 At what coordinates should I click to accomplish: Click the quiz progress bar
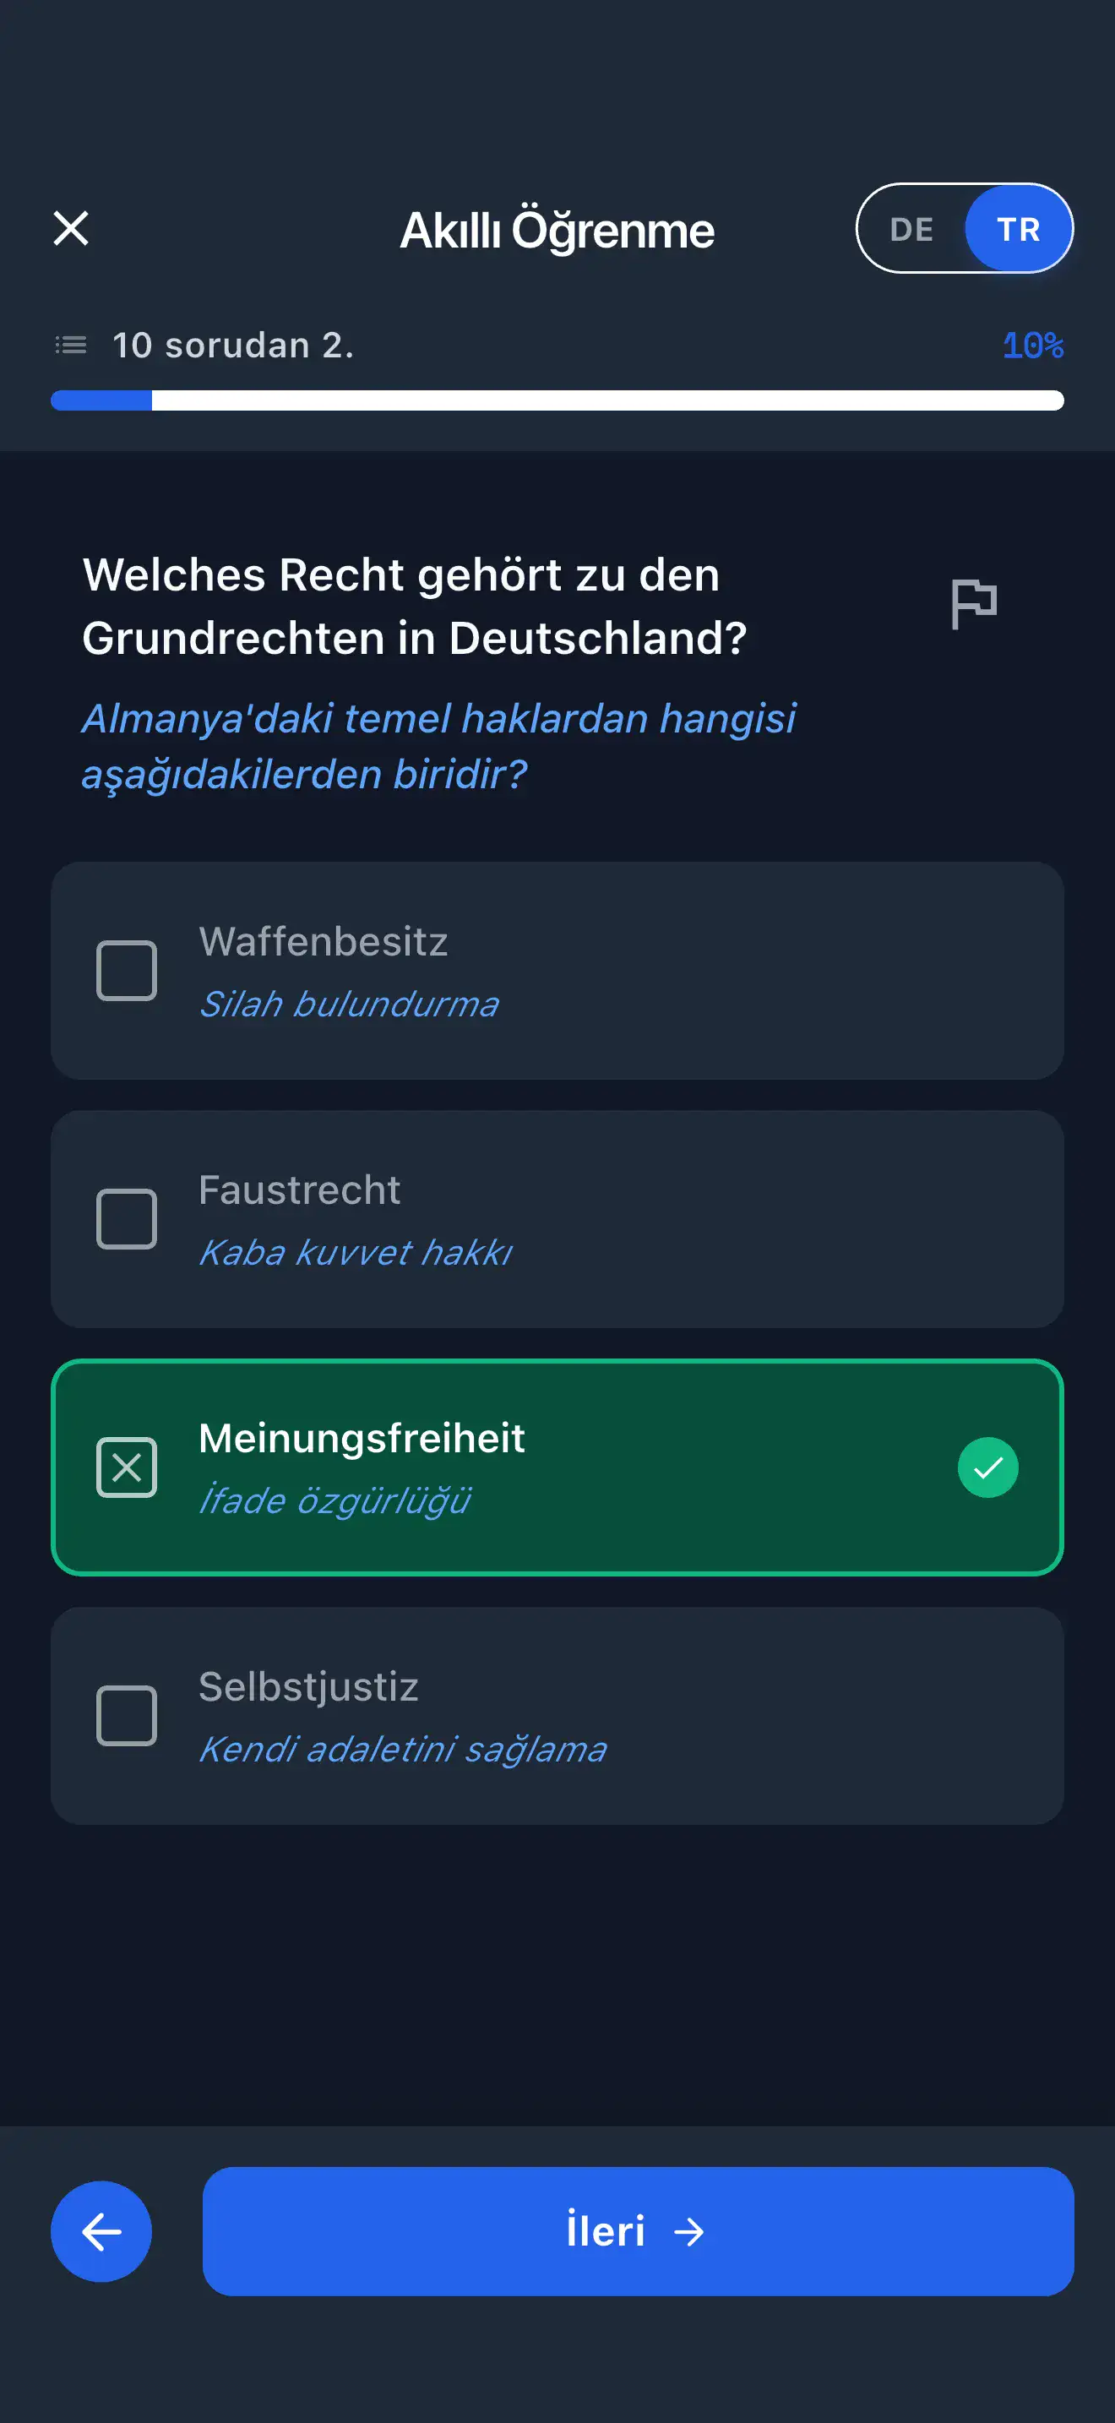pyautogui.click(x=557, y=400)
